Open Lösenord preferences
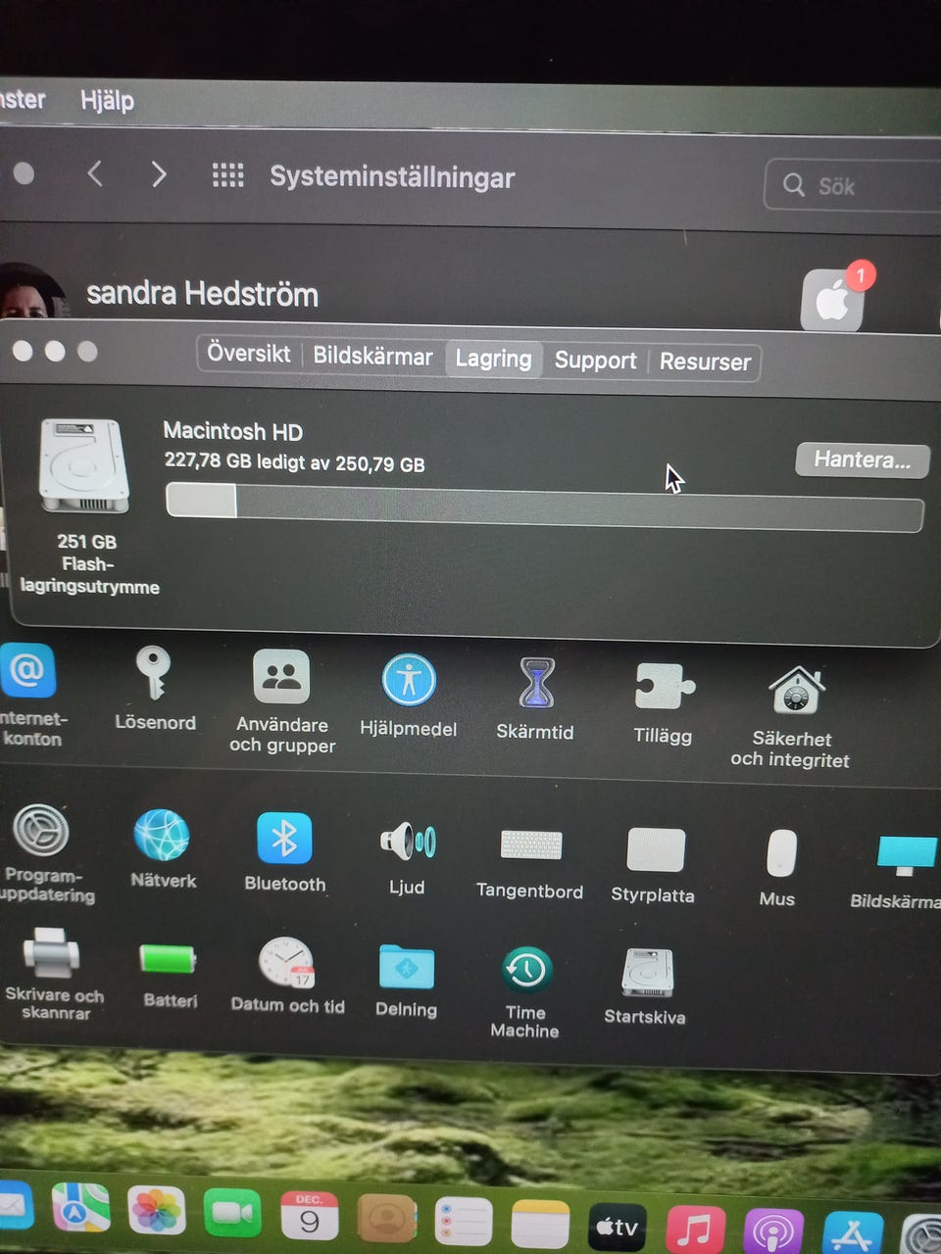Screen dimensions: 941x1254 [x=153, y=673]
